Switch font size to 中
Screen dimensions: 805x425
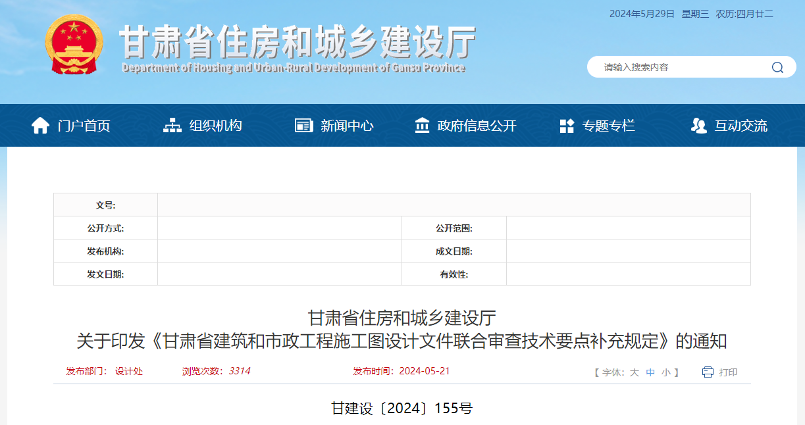[x=650, y=372]
